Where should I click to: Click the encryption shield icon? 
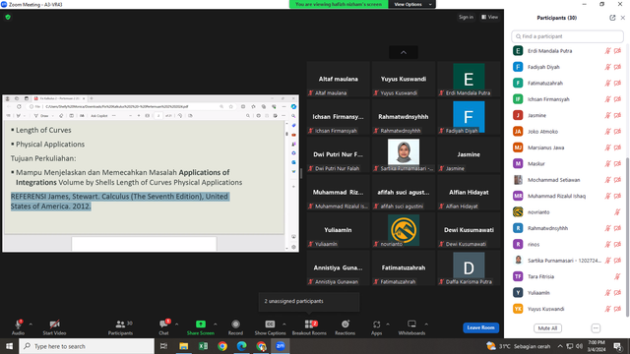(8, 18)
